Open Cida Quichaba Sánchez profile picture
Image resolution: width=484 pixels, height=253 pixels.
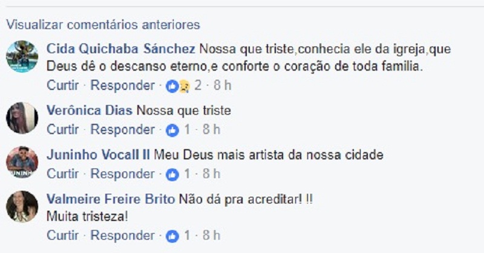(22, 57)
